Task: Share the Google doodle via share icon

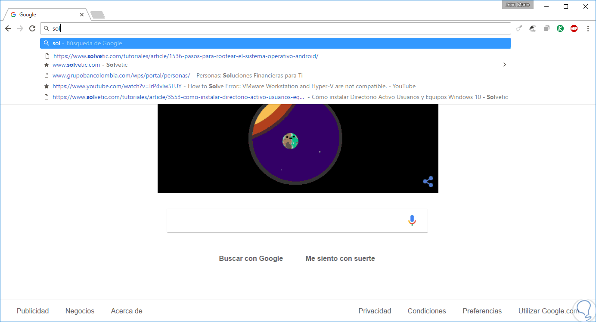Action: [428, 182]
